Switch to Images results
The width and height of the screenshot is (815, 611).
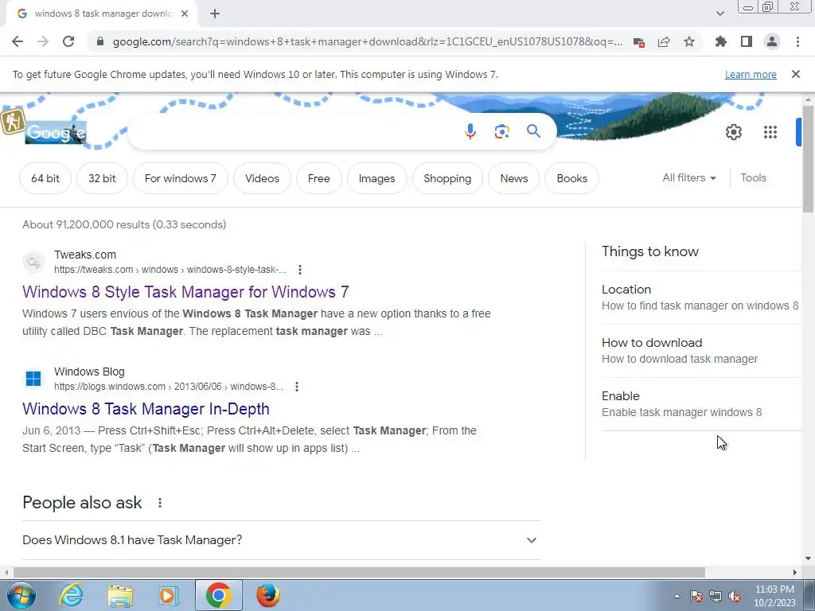click(376, 178)
